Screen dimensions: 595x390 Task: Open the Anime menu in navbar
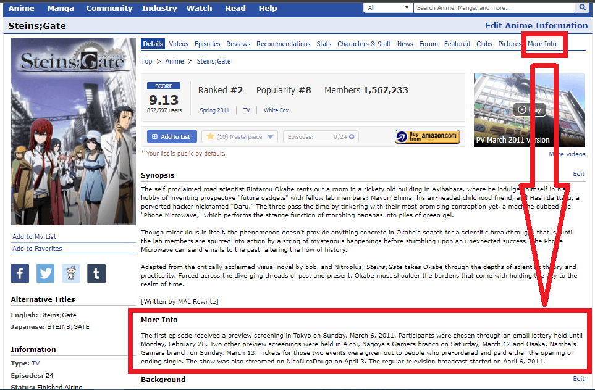(21, 8)
